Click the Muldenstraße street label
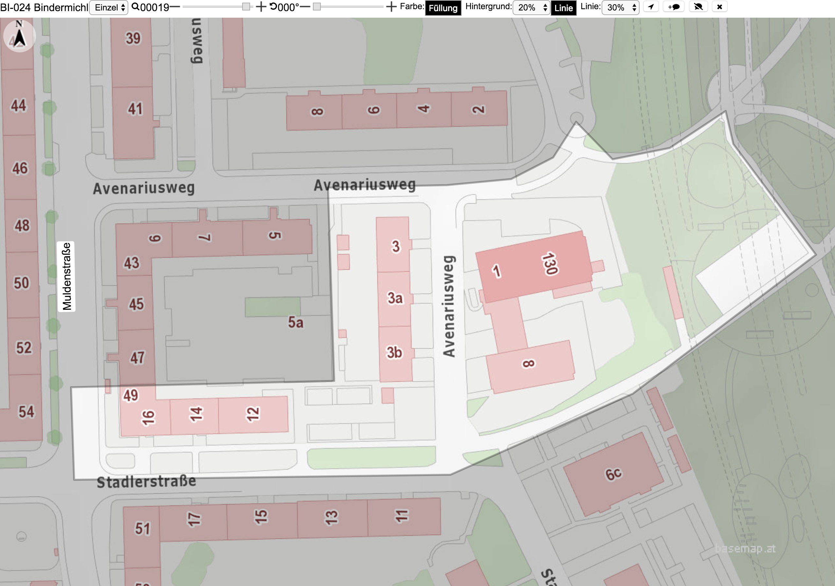This screenshot has width=835, height=586. [x=66, y=276]
